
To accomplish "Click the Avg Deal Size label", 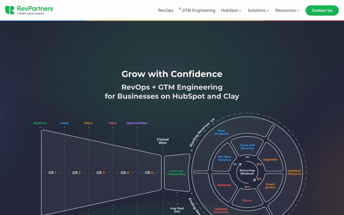I will (177, 210).
